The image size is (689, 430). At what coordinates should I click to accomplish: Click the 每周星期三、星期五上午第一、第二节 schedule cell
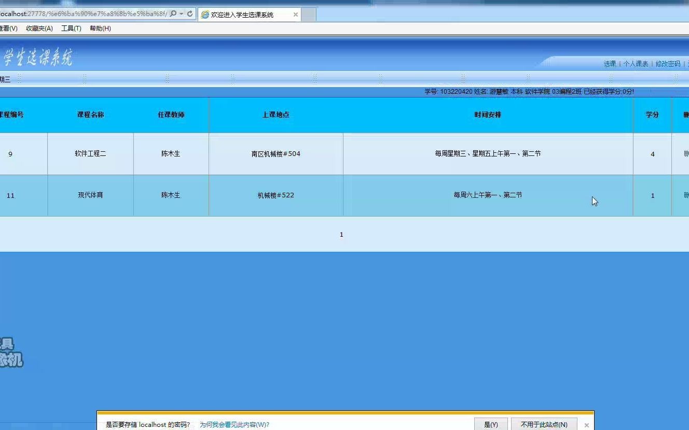click(488, 154)
